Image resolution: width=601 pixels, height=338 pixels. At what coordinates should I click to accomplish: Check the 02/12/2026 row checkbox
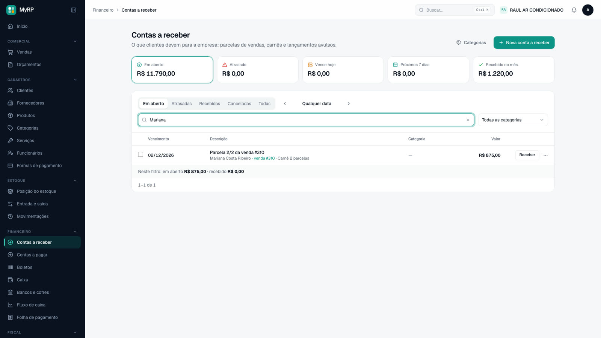[x=140, y=154]
